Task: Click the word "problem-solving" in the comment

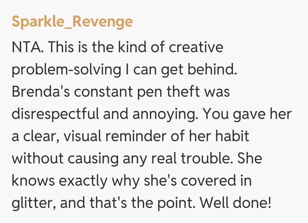Action: tap(66, 70)
